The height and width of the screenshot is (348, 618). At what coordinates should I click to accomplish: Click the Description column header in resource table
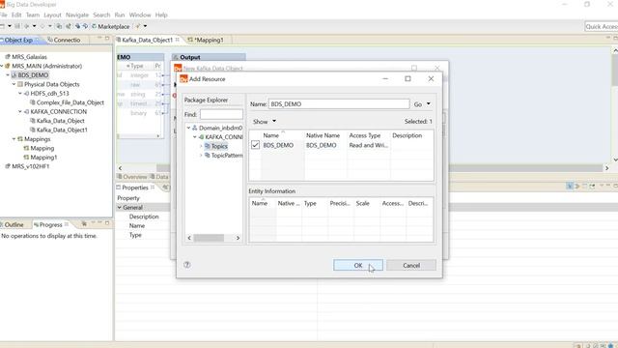point(407,135)
